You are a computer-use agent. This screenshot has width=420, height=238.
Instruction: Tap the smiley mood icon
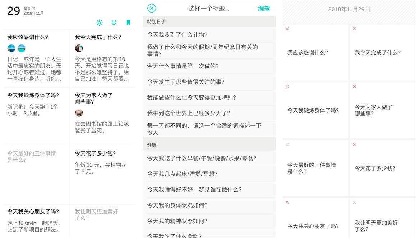pyautogui.click(x=114, y=23)
